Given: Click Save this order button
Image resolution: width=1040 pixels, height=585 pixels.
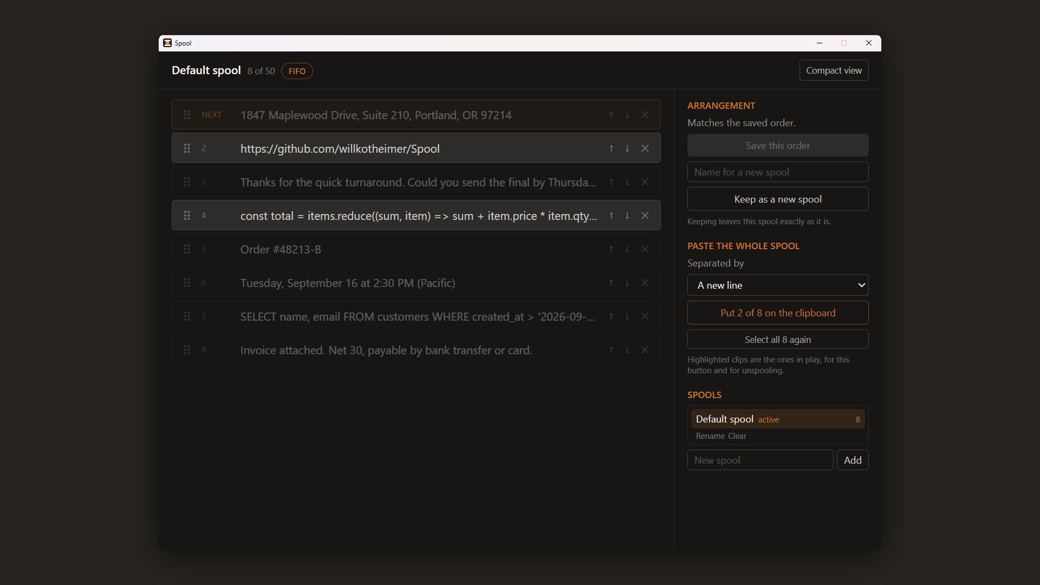Looking at the screenshot, I should 778,146.
